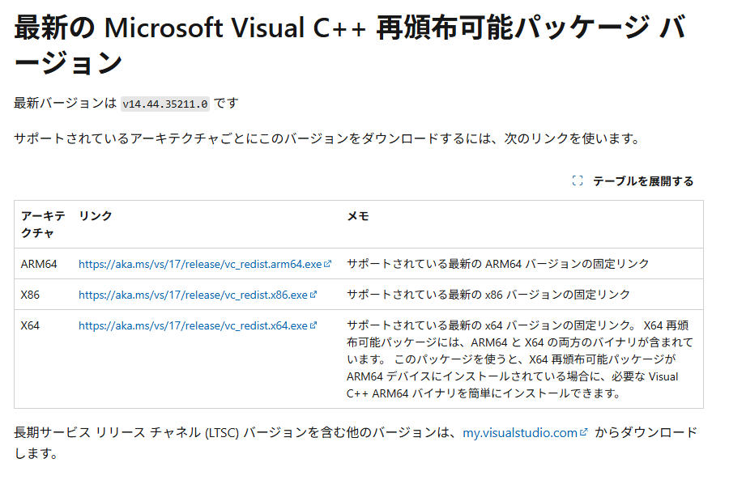729x480 pixels.
Task: Click external-link icon after the x64.exe URL
Action: [313, 325]
